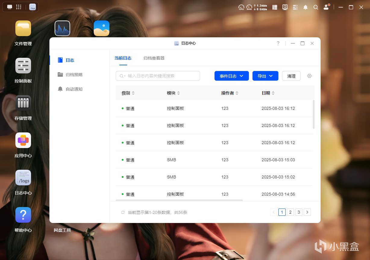Open log settings gear icon

tap(309, 76)
